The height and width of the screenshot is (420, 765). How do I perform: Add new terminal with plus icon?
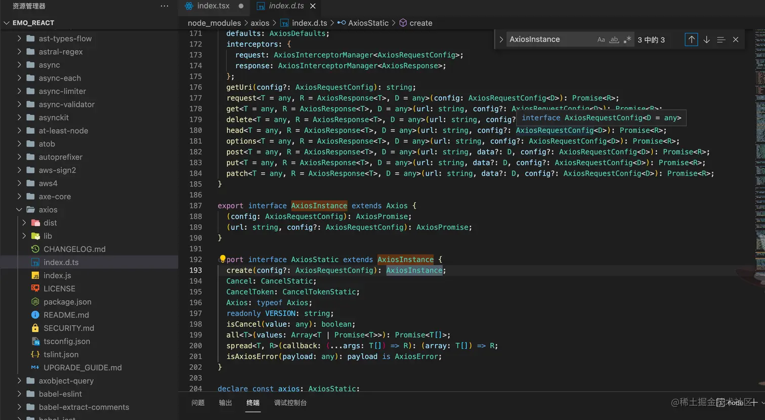[754, 402]
